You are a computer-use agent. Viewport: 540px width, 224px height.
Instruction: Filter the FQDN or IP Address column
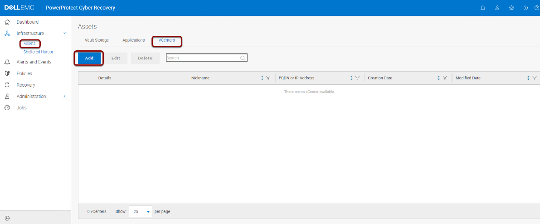point(357,78)
